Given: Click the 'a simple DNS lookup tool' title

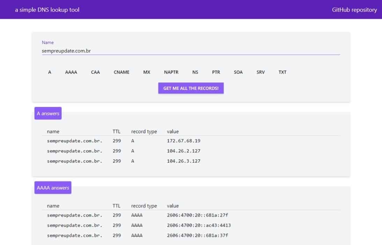Looking at the screenshot, I should point(47,10).
